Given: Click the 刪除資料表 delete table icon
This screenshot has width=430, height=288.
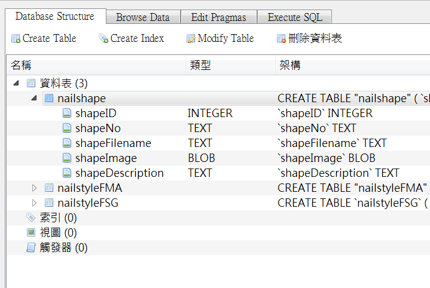Looking at the screenshot, I should 281,39.
